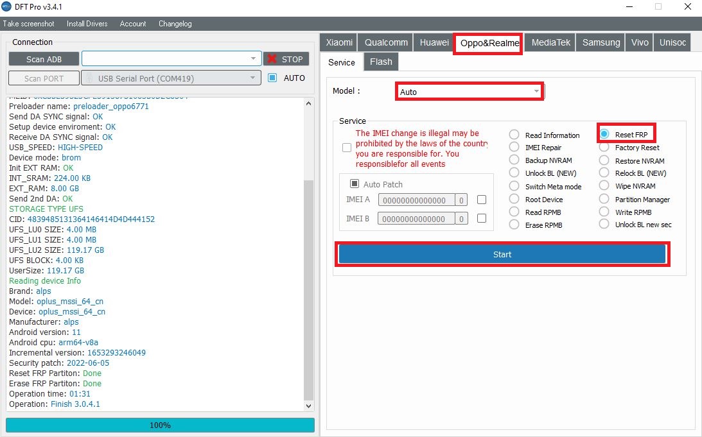Switch to the Vivo tab
Image resolution: width=702 pixels, height=437 pixels.
pos(639,42)
